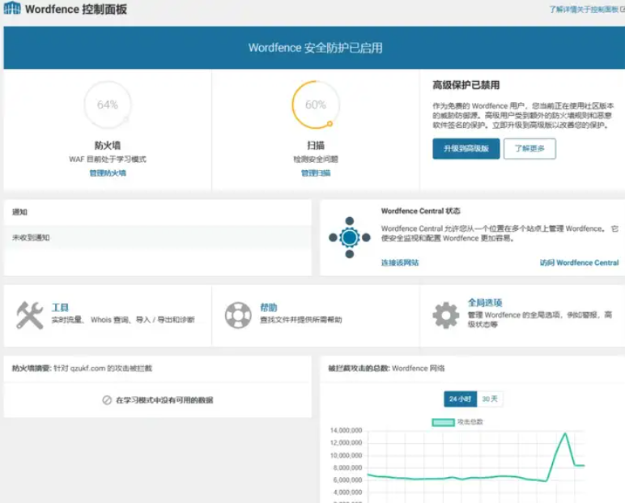Open the 工具 link
The image size is (625, 503).
[x=60, y=308]
